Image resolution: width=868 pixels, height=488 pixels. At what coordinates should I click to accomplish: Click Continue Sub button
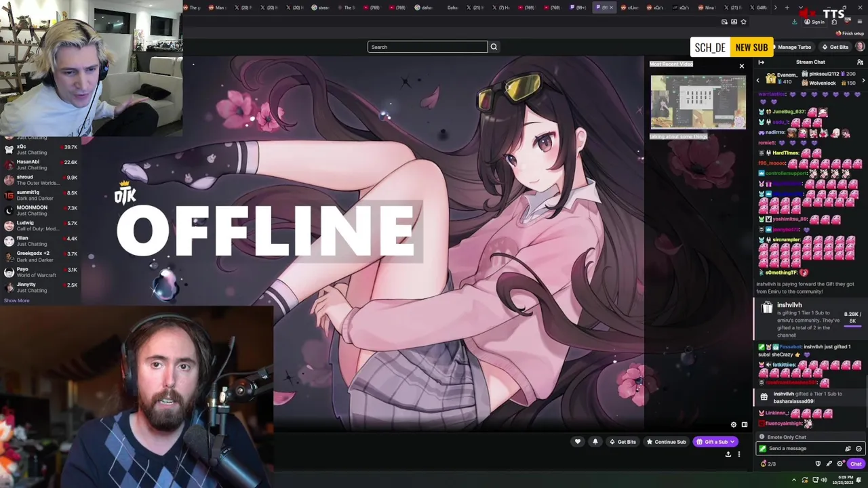tap(666, 442)
